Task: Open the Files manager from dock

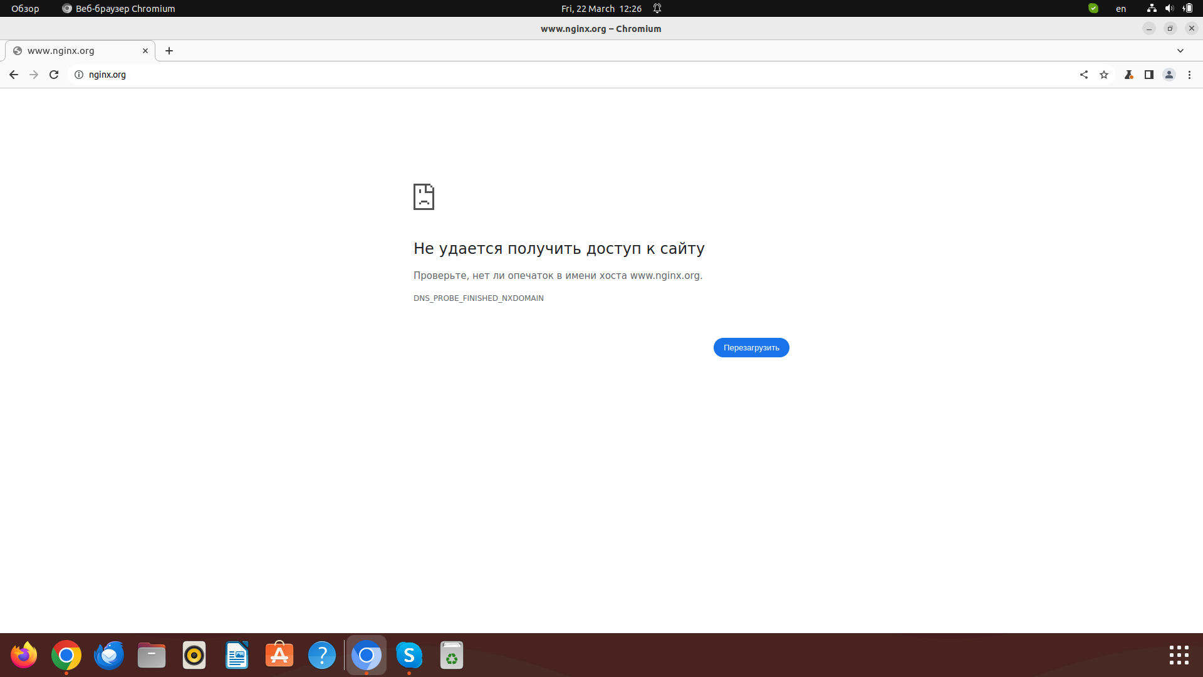Action: pyautogui.click(x=152, y=656)
